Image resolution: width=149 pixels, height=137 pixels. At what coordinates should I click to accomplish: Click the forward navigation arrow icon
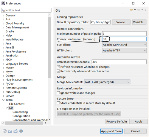point(139,10)
